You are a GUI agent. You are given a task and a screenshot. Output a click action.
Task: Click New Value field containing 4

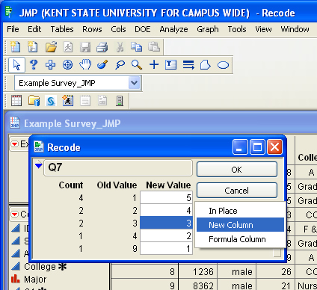tap(166, 210)
